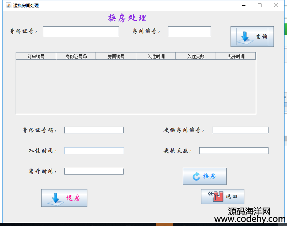
Task: Select the 房间编号 column header
Action: pyautogui.click(x=116, y=56)
